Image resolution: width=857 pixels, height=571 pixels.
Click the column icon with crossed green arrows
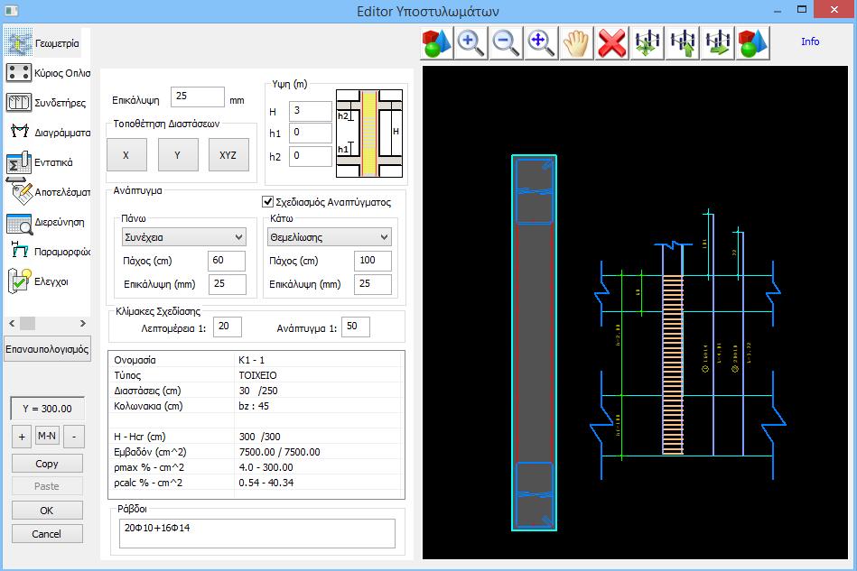pyautogui.click(x=647, y=42)
